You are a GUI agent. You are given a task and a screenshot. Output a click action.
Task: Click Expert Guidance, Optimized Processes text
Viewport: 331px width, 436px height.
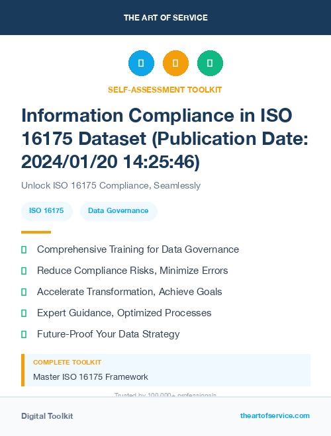124,313
